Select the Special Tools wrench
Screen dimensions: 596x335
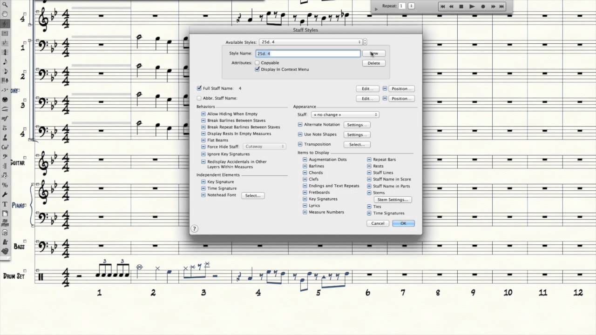tap(5, 194)
